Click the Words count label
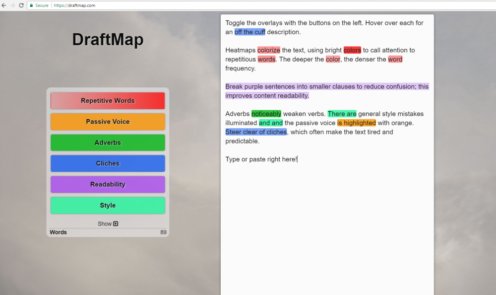Image resolution: width=496 pixels, height=295 pixels. (58, 232)
